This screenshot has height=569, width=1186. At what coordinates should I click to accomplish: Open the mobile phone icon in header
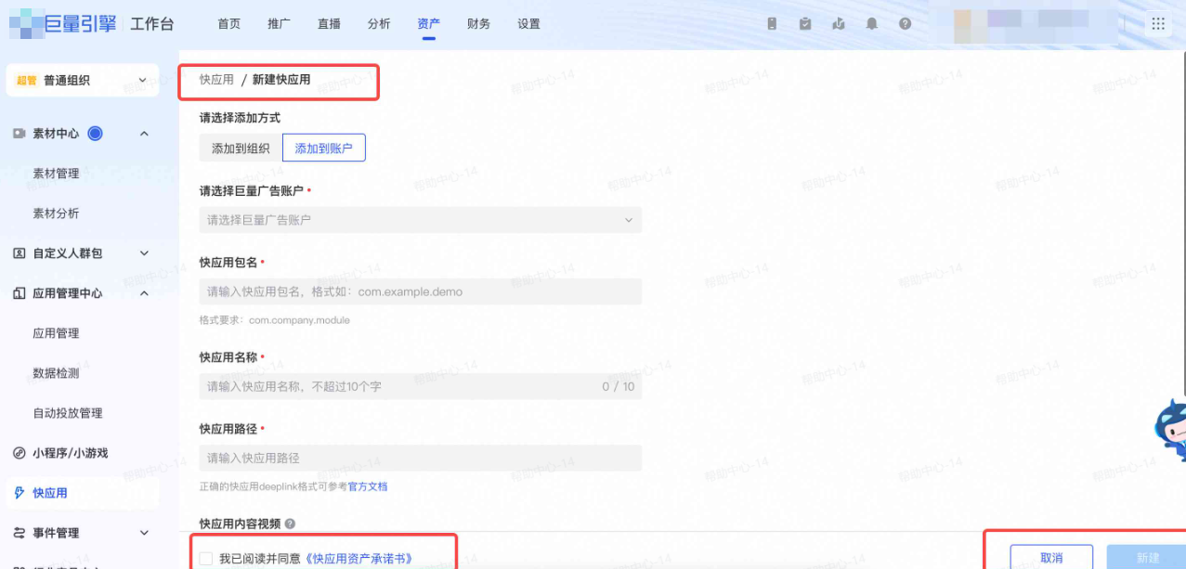[x=772, y=24]
